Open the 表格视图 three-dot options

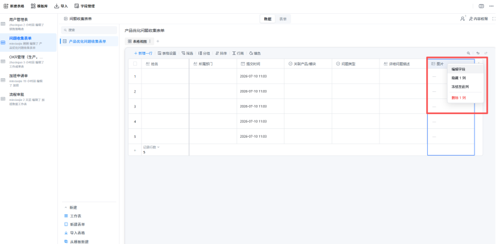click(x=150, y=41)
